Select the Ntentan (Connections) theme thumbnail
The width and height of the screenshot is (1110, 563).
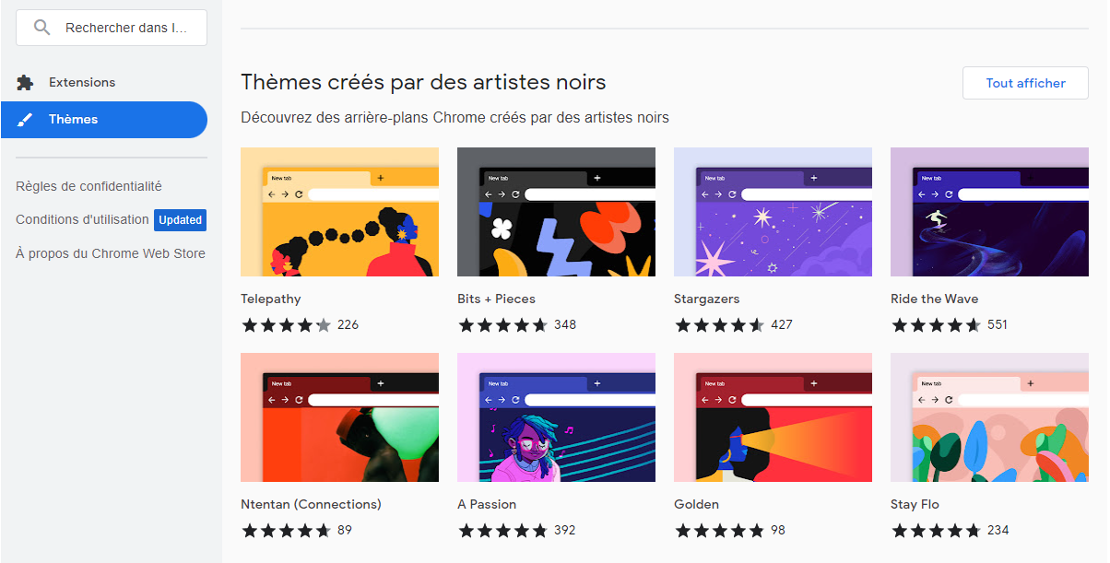coord(339,417)
